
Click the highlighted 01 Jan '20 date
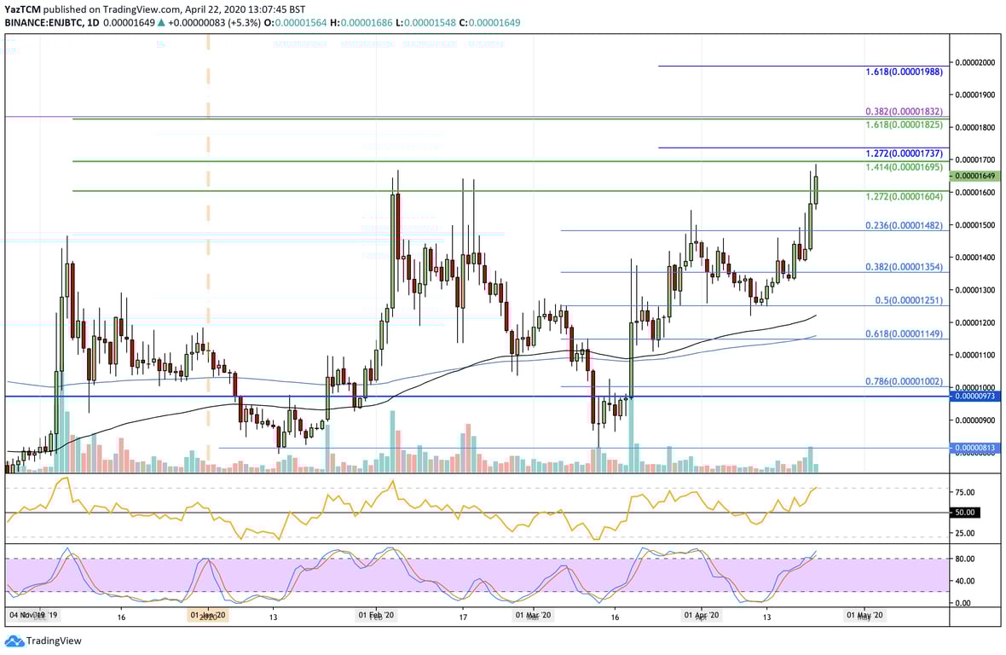point(207,614)
